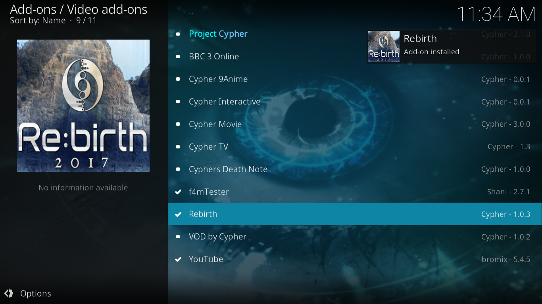This screenshot has height=304, width=542.
Task: Open Cypher Interactive add-on entry
Action: 355,102
